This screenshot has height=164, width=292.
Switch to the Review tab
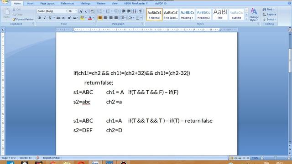pos(101,3)
